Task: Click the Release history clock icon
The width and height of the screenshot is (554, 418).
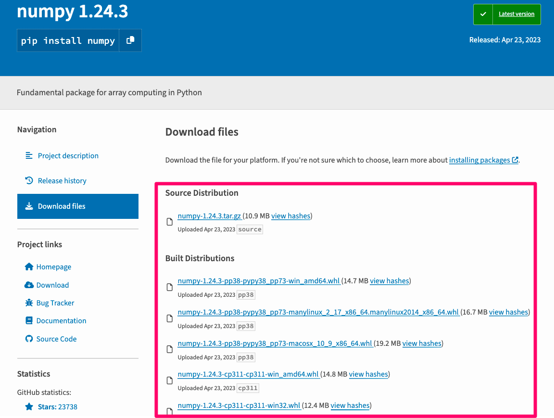Action: pyautogui.click(x=29, y=180)
